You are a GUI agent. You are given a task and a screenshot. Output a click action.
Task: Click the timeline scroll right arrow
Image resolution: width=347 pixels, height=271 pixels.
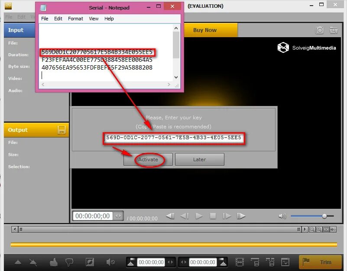[305, 230]
